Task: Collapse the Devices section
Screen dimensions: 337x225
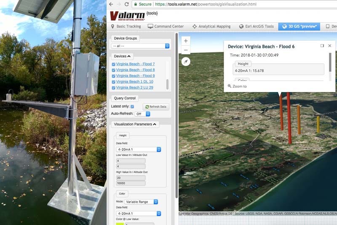Action: click(122, 56)
